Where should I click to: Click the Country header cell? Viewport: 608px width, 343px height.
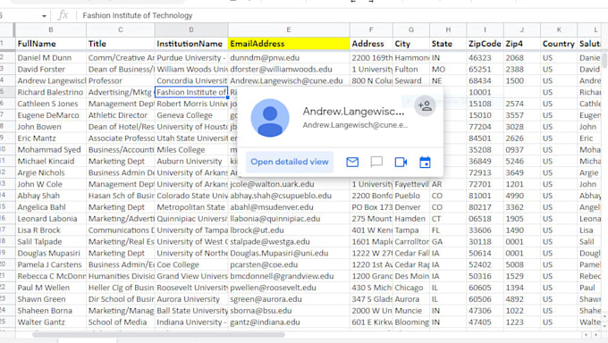pyautogui.click(x=559, y=44)
